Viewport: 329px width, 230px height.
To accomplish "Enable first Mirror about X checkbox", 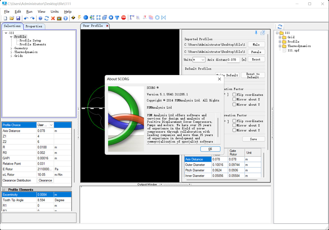I will (234, 99).
